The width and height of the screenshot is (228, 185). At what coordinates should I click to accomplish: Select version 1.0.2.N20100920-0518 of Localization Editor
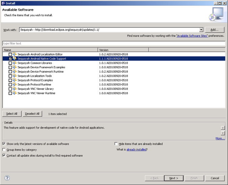pos(113,54)
